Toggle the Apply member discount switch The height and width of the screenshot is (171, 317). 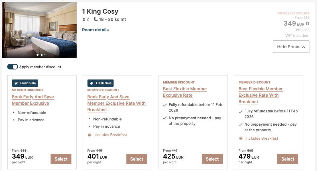(12, 67)
